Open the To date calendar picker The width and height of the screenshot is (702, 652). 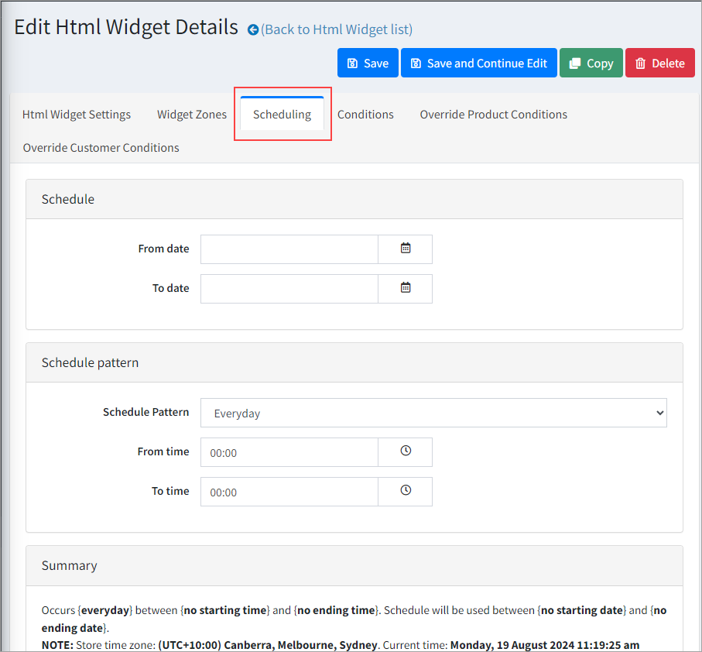[405, 288]
